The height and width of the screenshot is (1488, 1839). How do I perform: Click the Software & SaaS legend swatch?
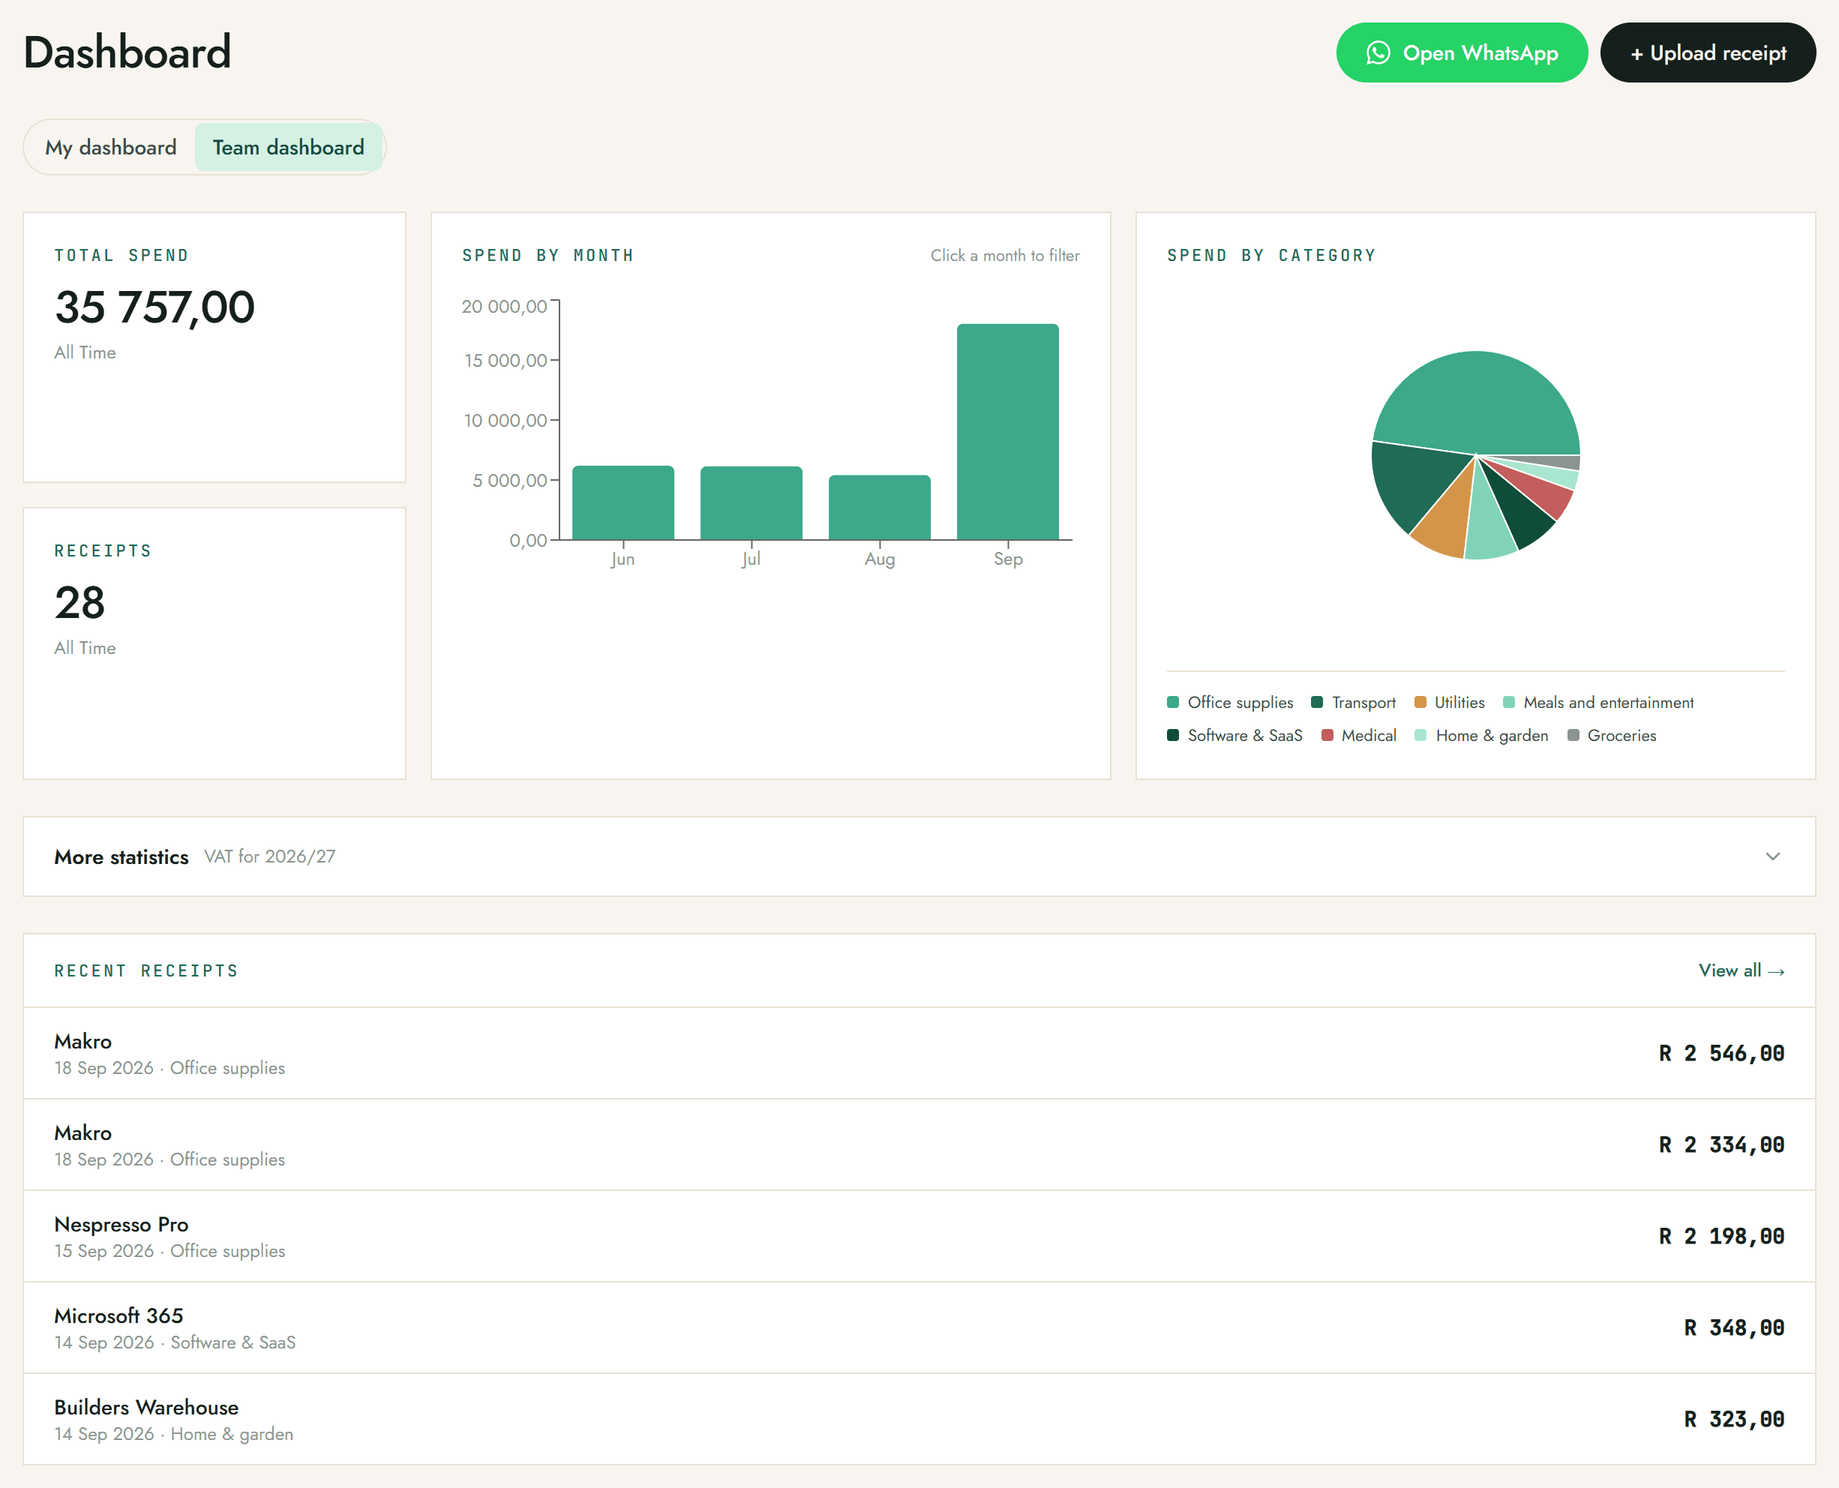click(x=1173, y=736)
